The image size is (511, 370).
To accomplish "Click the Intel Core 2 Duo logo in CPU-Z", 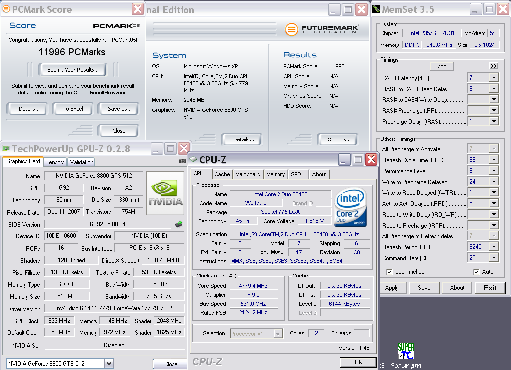I will (x=351, y=207).
